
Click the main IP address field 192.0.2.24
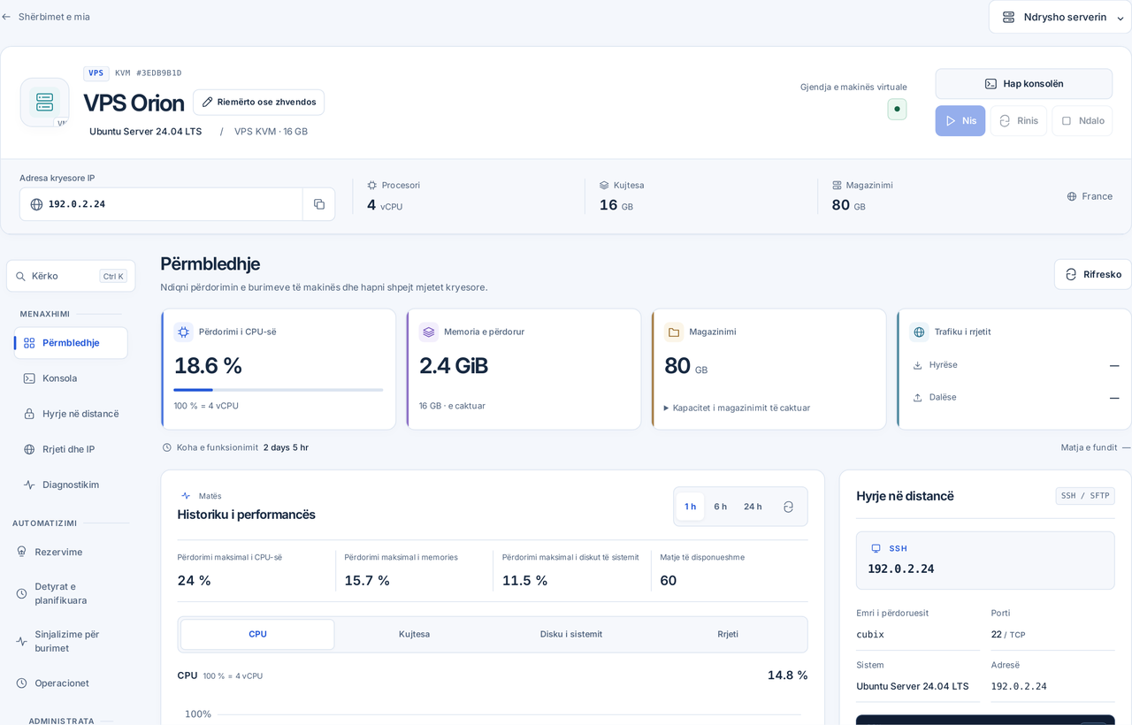pos(161,204)
